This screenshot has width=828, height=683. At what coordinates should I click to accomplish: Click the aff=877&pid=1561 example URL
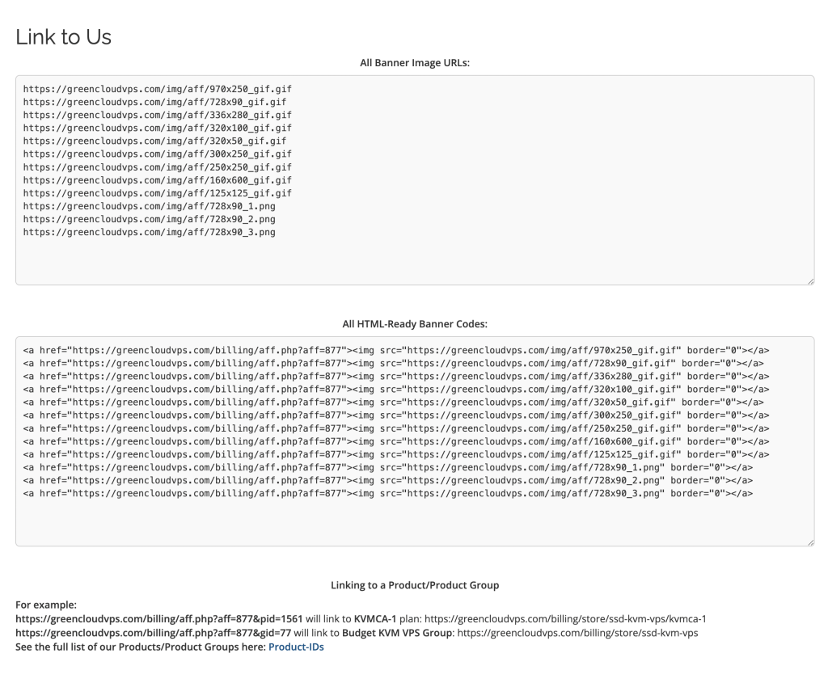point(159,618)
